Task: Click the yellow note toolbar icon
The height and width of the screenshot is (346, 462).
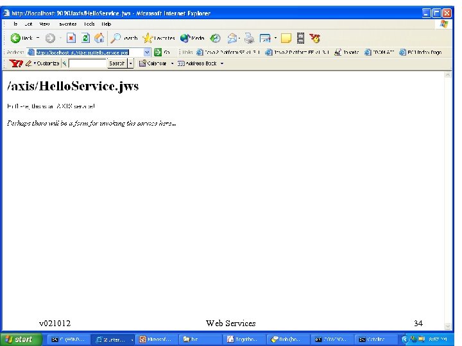Action: (x=286, y=38)
